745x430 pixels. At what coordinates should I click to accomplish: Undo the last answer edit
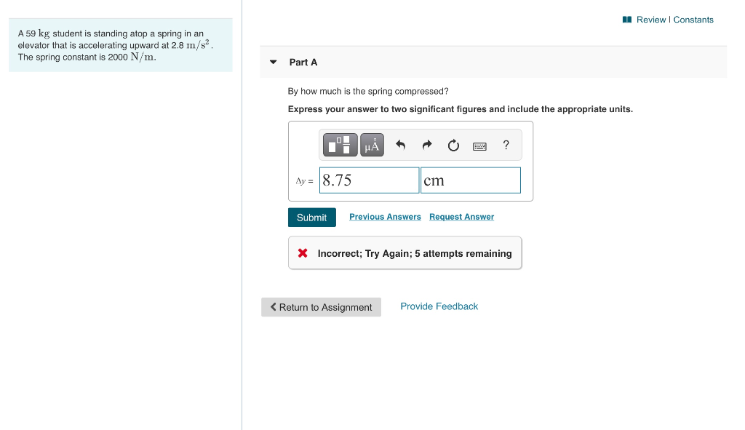[x=400, y=145]
